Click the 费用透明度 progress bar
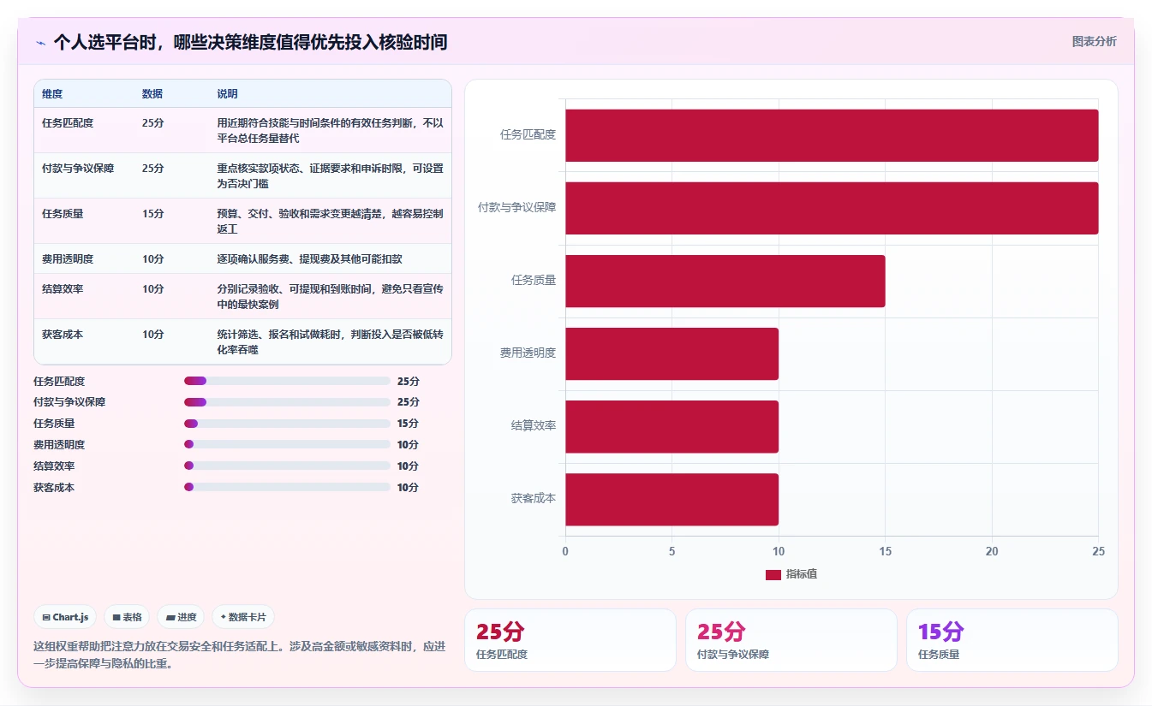This screenshot has height=706, width=1152. click(x=287, y=444)
